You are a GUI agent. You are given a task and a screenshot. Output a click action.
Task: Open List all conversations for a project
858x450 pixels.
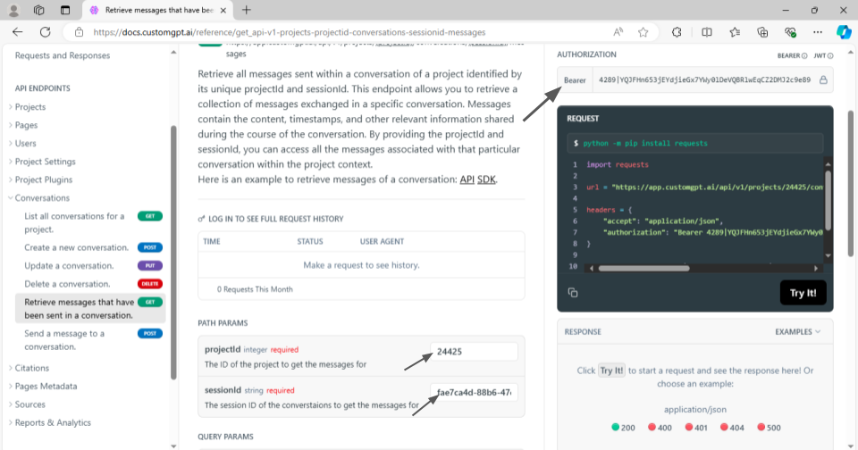pyautogui.click(x=92, y=222)
